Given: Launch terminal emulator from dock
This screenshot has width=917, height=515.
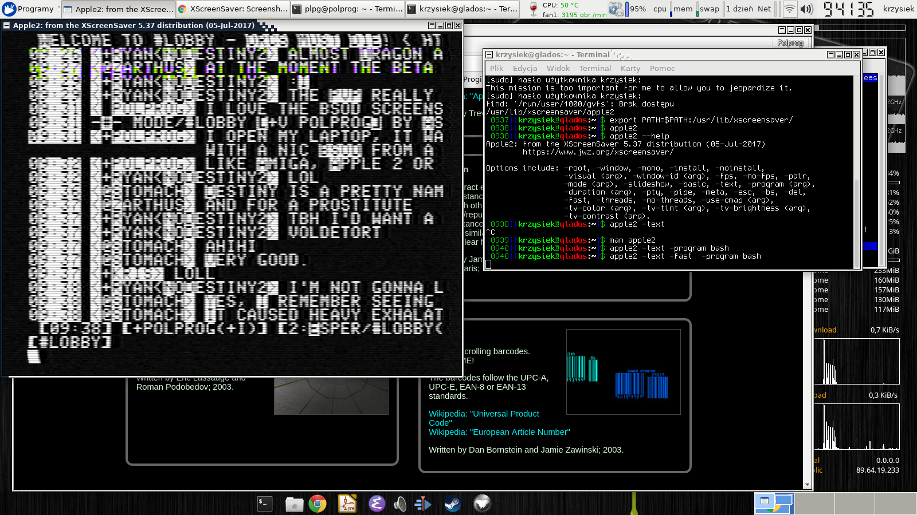Looking at the screenshot, I should coord(264,504).
